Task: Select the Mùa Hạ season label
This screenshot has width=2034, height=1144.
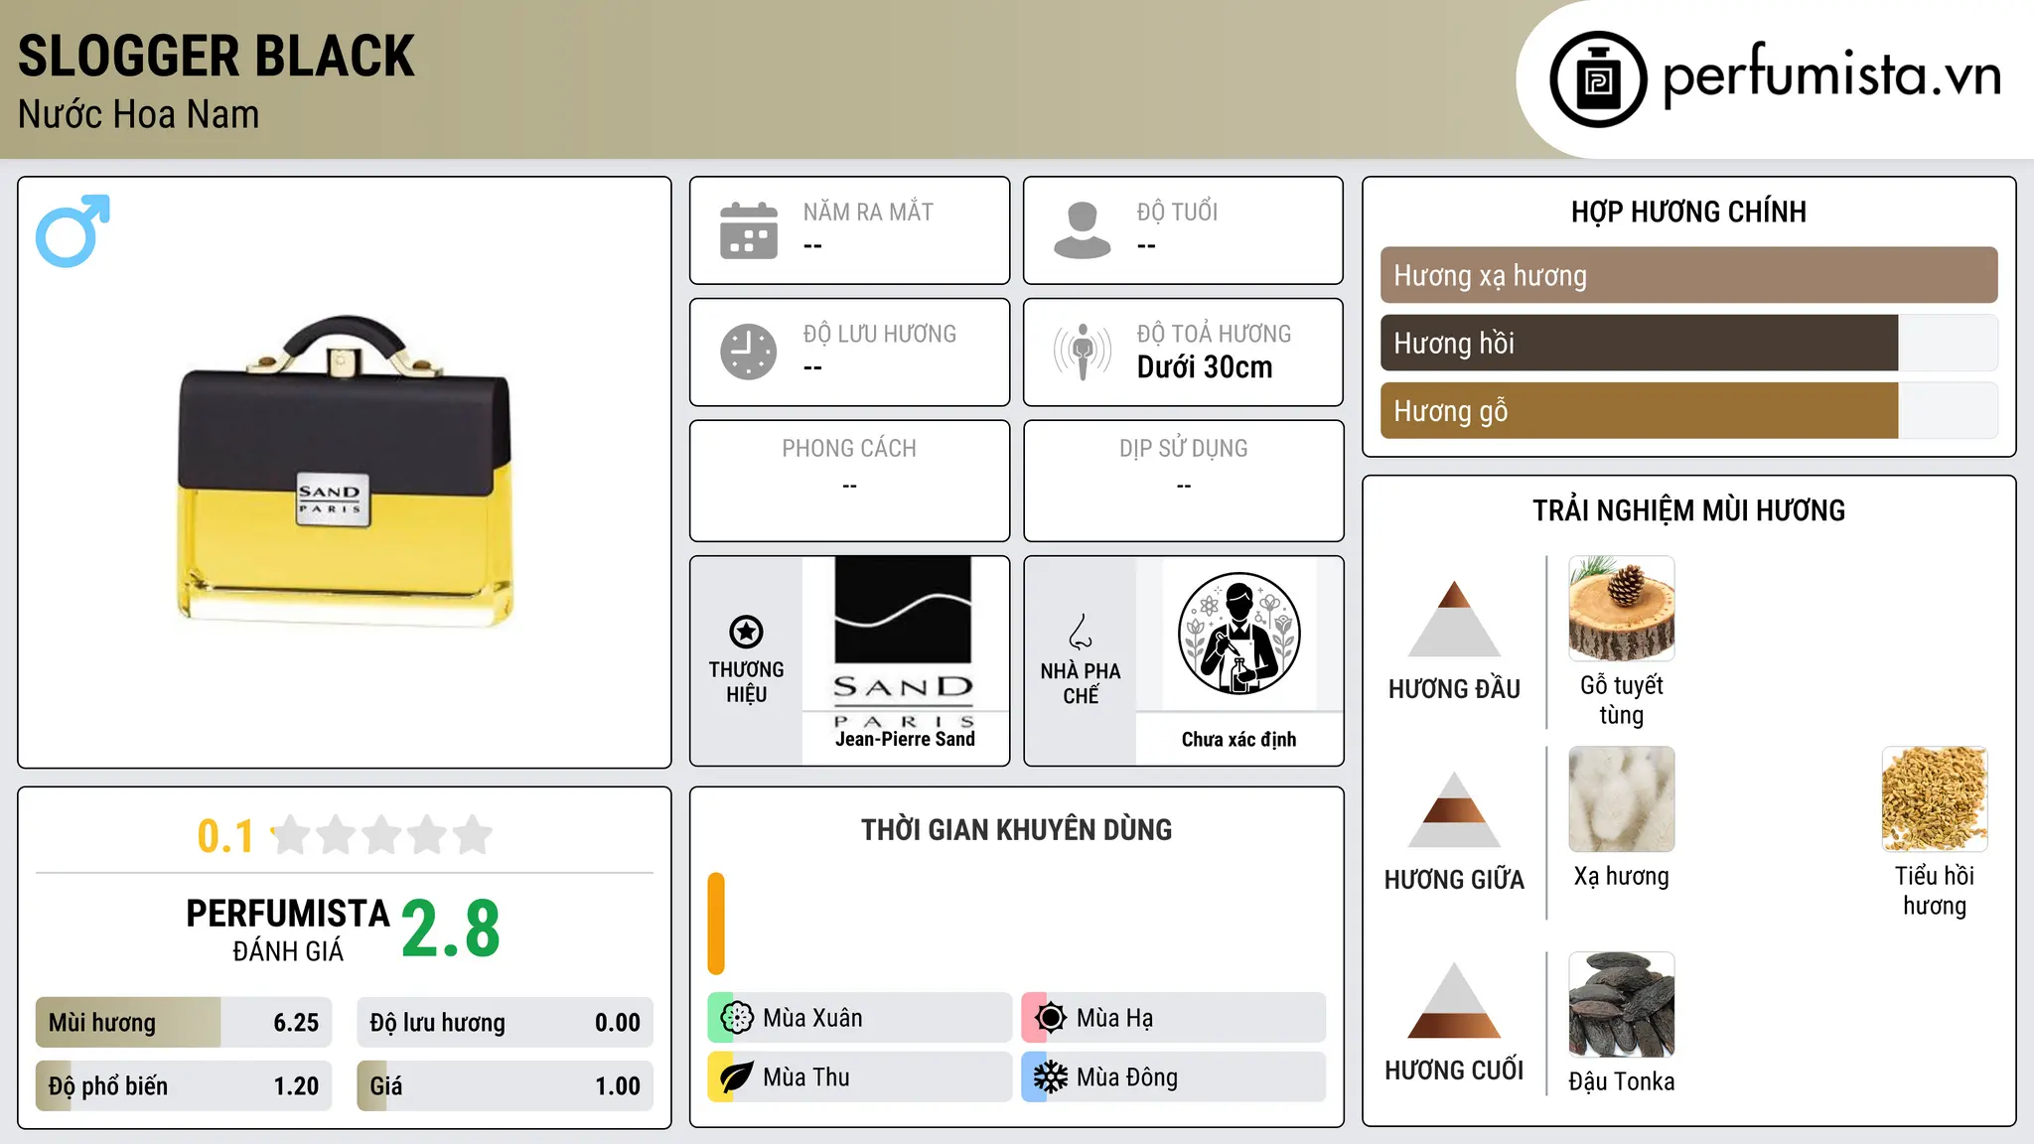Action: 1115,1018
